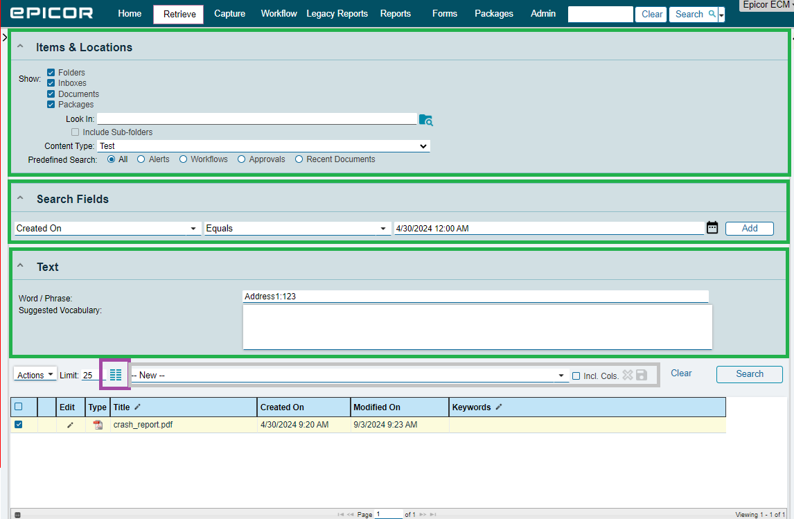794x519 pixels.
Task: Click the Epicor logo
Action: 52,13
